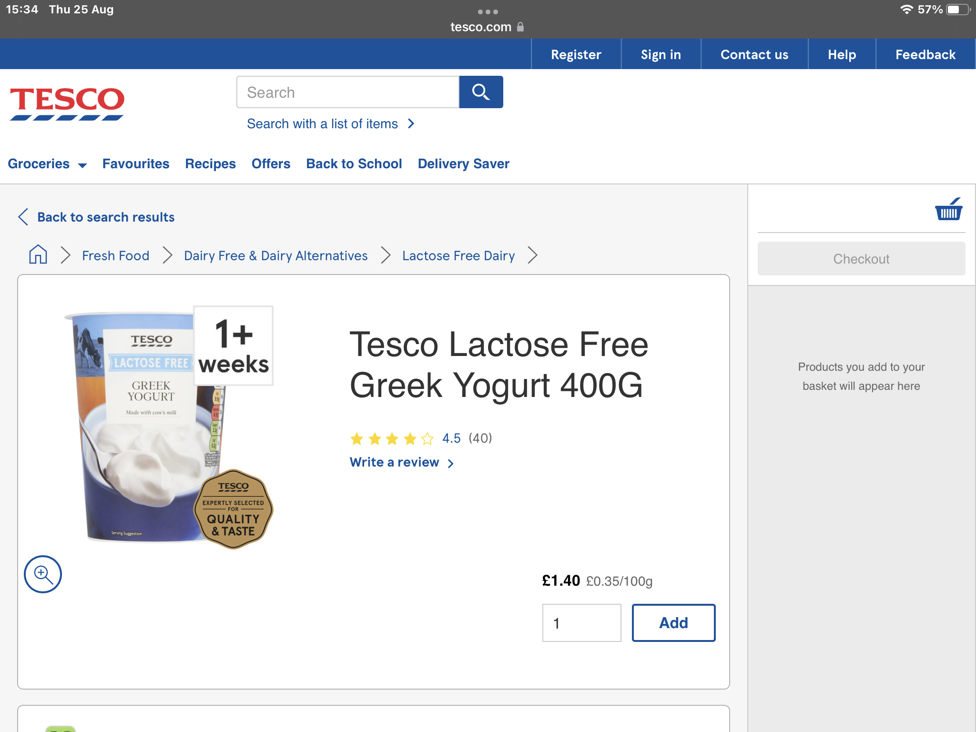The image size is (976, 732).
Task: Click the back arrow beside search results
Action: coord(23,217)
